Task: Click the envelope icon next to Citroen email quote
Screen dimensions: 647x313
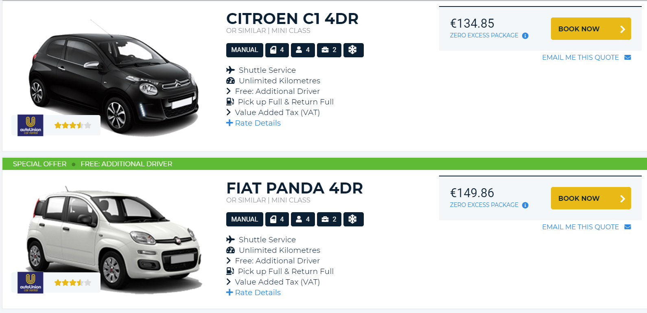Action: [627, 57]
